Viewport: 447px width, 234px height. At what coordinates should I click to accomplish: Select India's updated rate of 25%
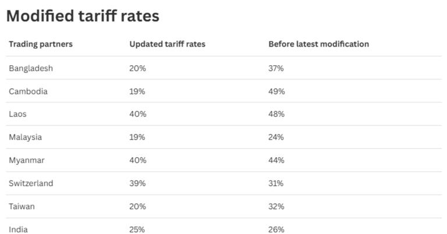coord(137,229)
